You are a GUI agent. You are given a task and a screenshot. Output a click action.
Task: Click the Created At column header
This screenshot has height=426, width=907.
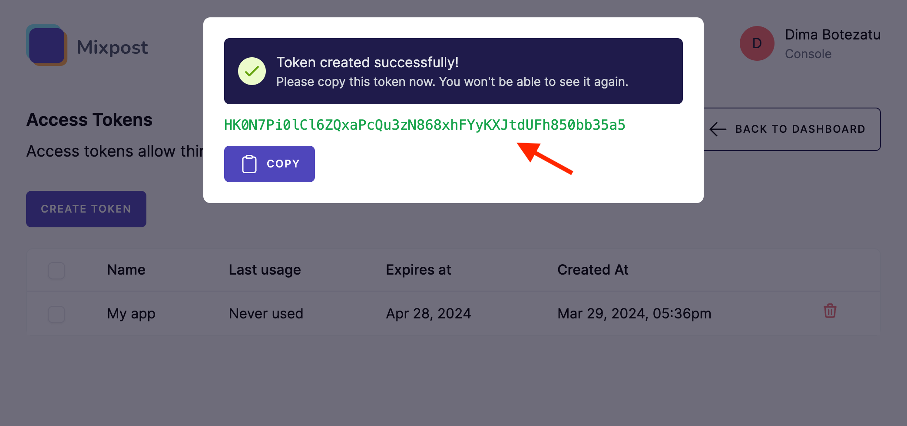593,270
